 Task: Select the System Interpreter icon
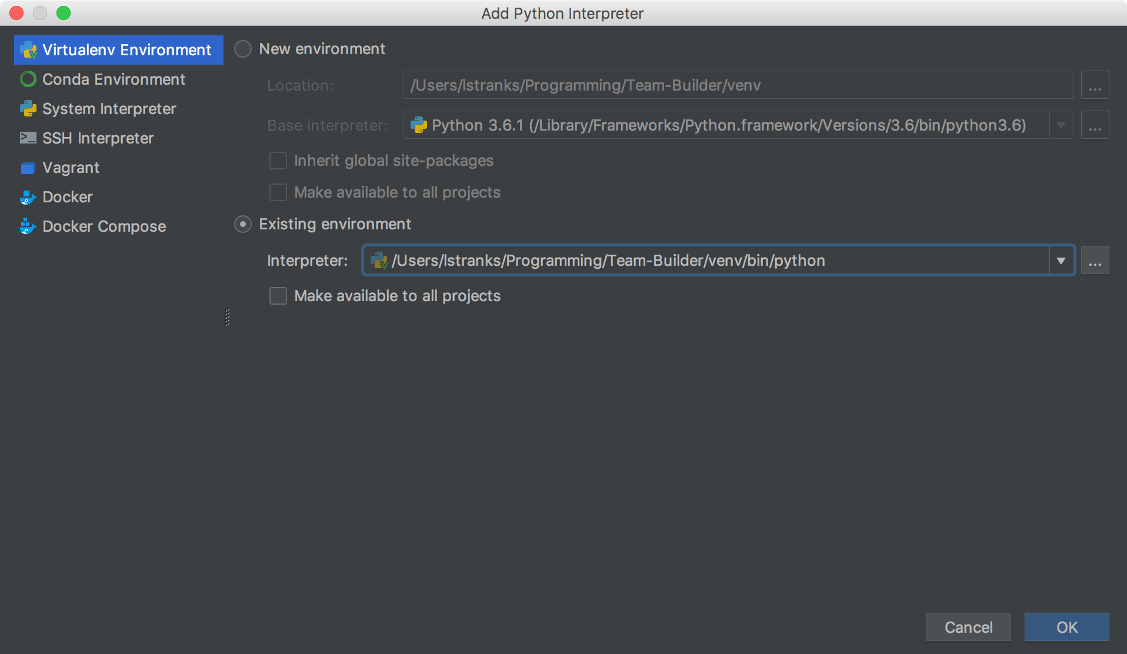pyautogui.click(x=28, y=109)
